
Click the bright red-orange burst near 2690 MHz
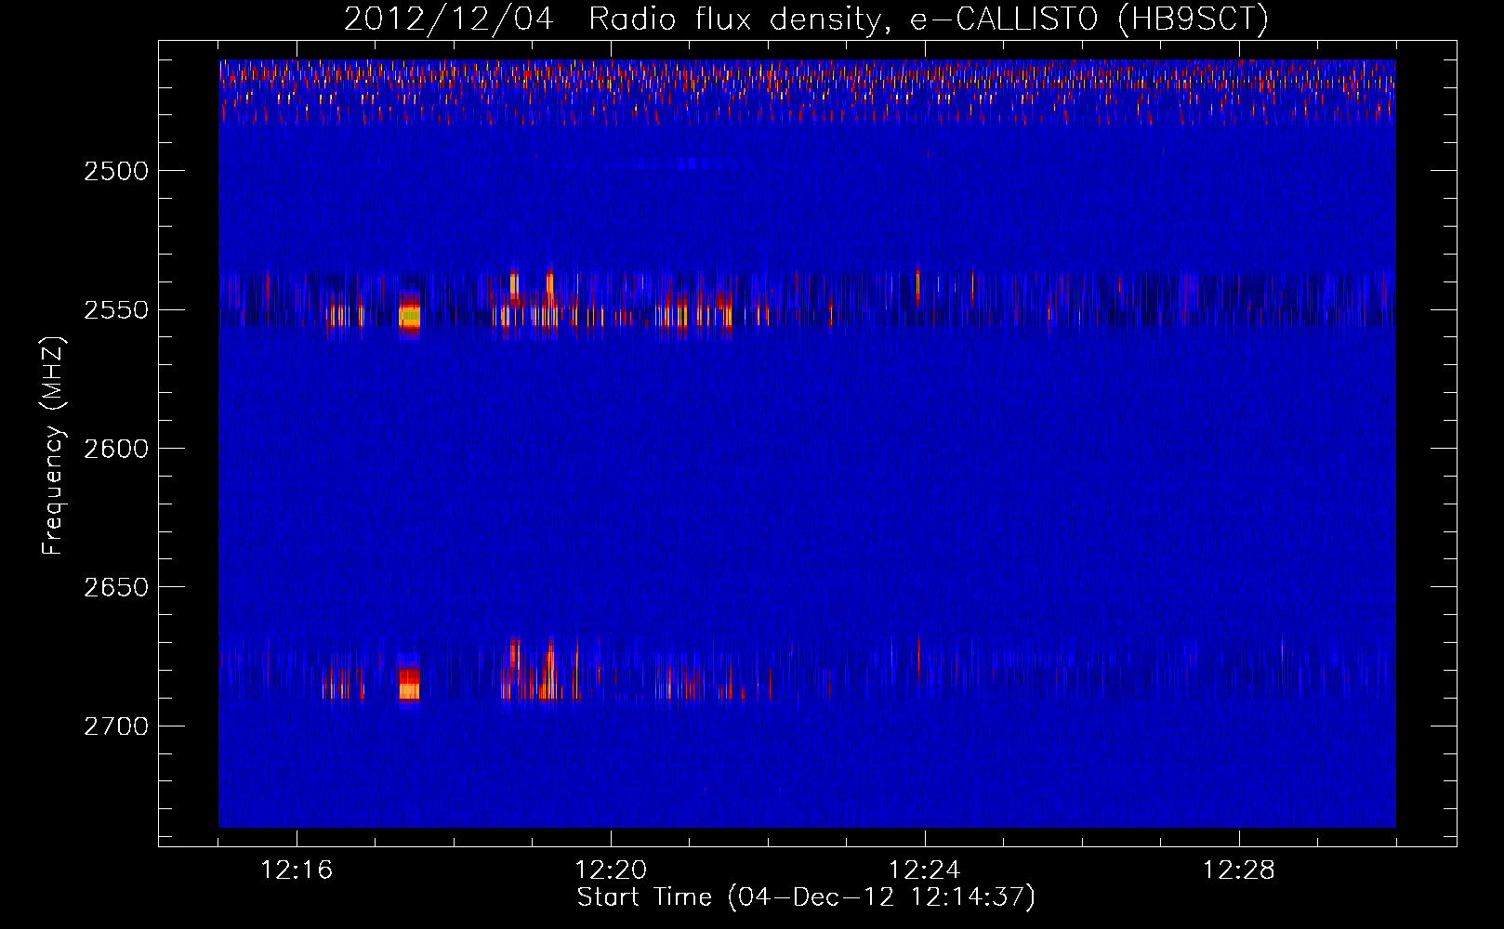point(409,684)
